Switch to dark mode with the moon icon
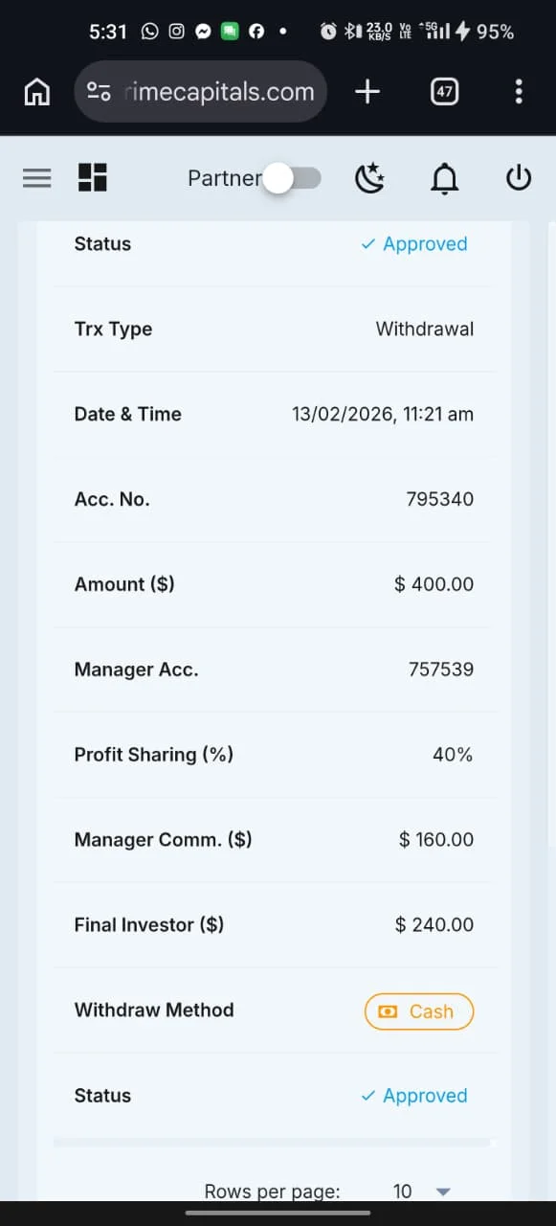This screenshot has height=1226, width=556. 369,178
